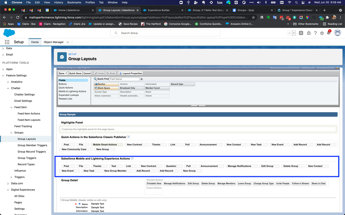This screenshot has height=215, width=345.
Task: Click the Undo button in layout editor
Action: [99, 73]
